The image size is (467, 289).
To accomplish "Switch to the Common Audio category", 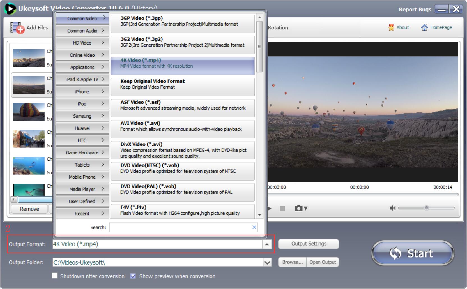I will (x=82, y=31).
